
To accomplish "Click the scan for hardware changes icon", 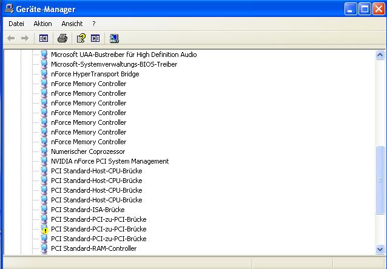I will (114, 38).
